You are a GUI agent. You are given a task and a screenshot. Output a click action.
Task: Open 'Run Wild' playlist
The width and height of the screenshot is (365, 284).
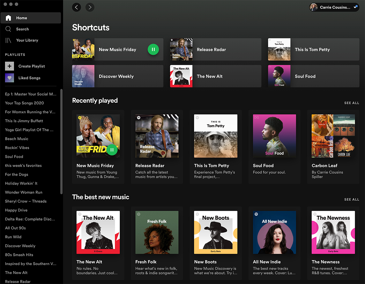click(13, 237)
